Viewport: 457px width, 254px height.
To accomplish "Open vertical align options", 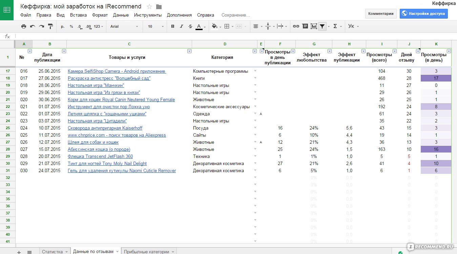I will [x=269, y=26].
